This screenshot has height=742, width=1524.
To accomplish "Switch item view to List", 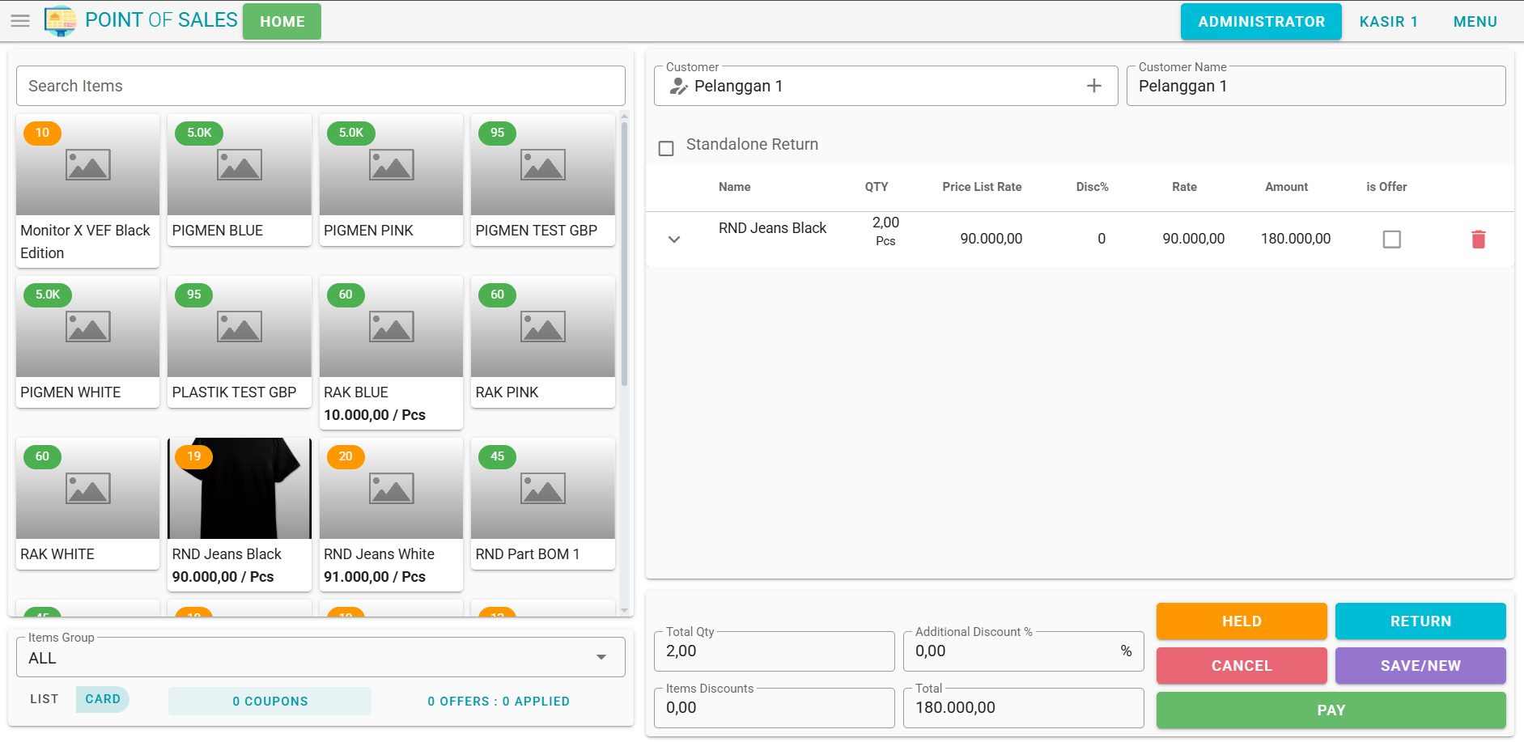I will coord(45,699).
